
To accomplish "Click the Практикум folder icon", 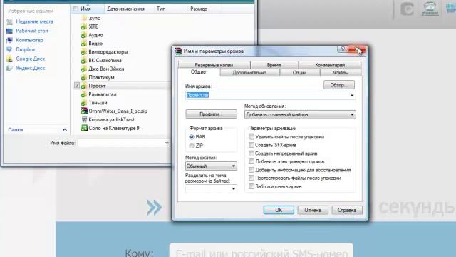I will coord(84,77).
